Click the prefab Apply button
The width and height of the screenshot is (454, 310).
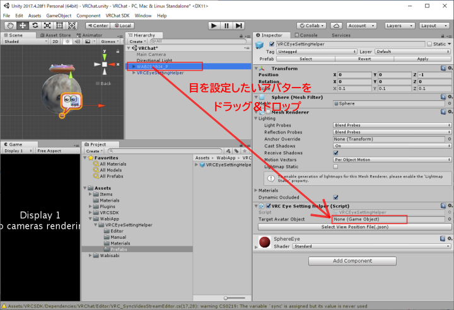click(x=422, y=59)
